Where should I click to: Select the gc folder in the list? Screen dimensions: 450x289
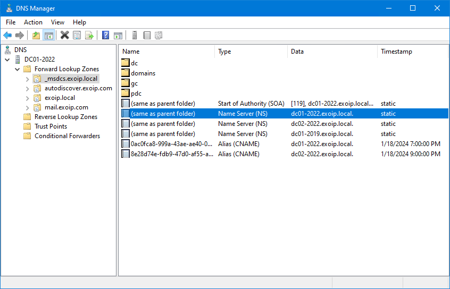(134, 83)
